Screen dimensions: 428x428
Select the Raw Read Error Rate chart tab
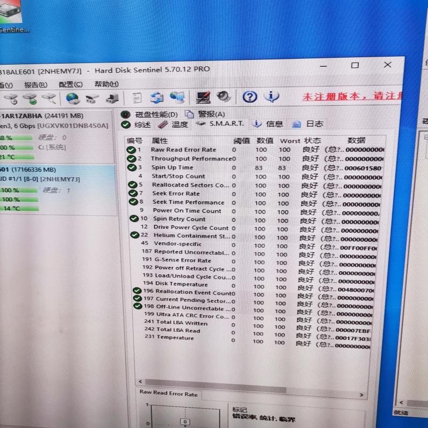(169, 393)
